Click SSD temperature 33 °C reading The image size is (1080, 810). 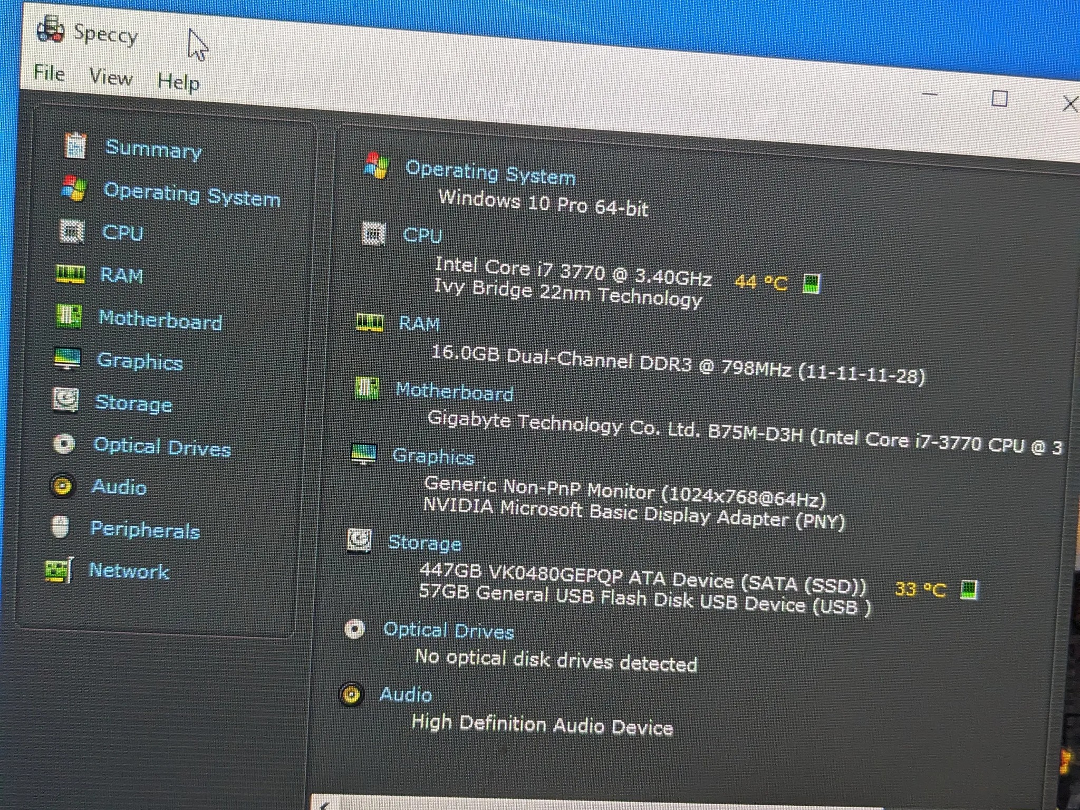[921, 589]
